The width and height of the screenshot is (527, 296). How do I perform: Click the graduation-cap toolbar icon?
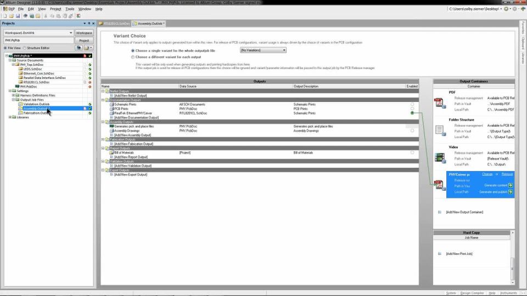(25, 16)
